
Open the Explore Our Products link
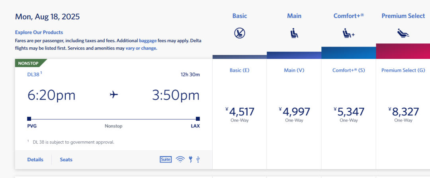coord(39,32)
